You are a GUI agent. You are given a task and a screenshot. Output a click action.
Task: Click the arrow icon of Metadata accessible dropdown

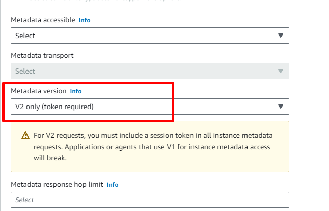[280, 36]
